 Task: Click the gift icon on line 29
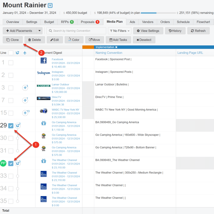click(x=44, y=123)
